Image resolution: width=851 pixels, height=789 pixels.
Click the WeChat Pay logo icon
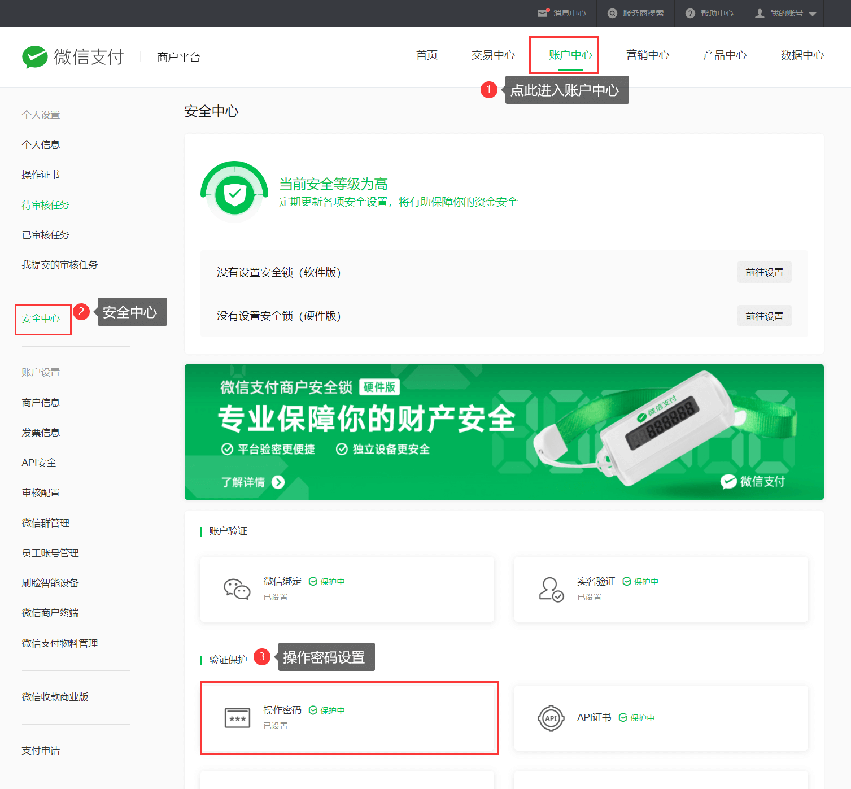point(35,57)
